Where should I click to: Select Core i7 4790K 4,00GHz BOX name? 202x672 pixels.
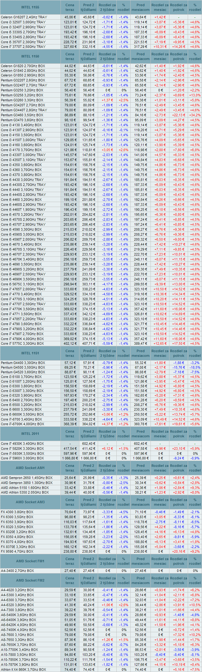(22, 339)
